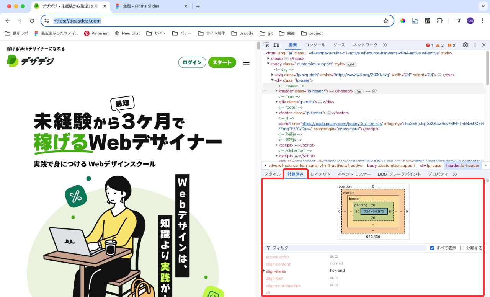490x297 pixels.
Task: Switch to the スタイル sub-tab
Action: [273, 174]
